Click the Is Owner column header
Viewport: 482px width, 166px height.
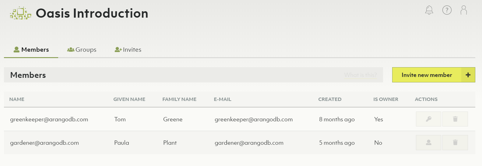click(x=385, y=99)
